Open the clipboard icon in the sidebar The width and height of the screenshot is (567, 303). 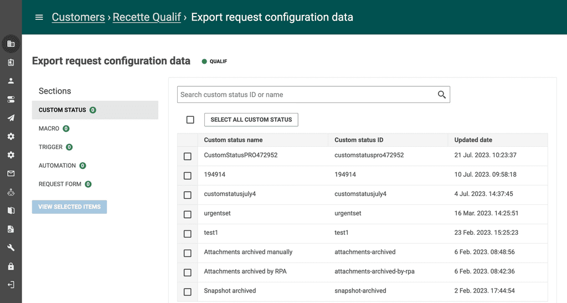[x=11, y=63]
